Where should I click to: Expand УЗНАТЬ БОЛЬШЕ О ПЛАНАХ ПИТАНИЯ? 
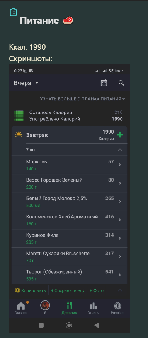(82, 99)
